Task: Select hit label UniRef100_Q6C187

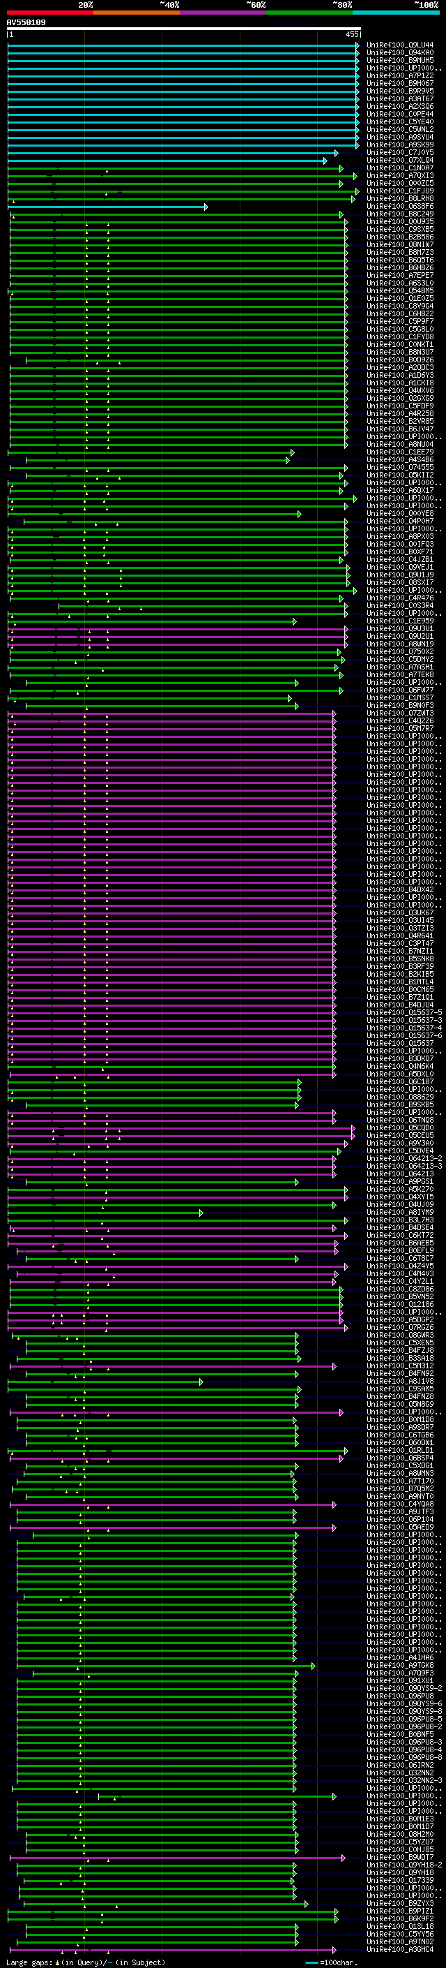Action: (x=400, y=1082)
